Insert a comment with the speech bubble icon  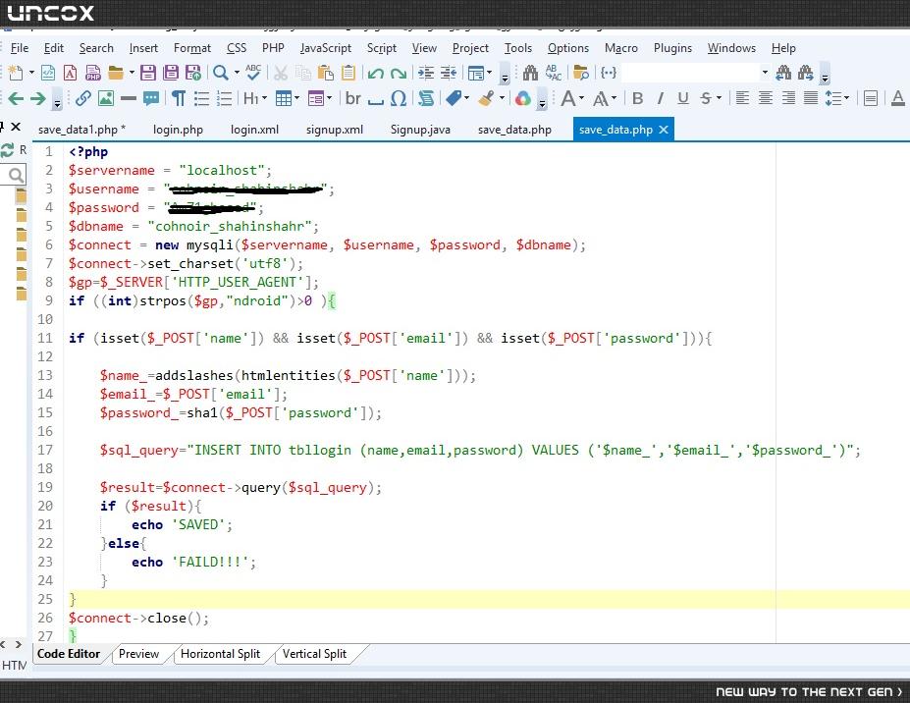(x=151, y=98)
